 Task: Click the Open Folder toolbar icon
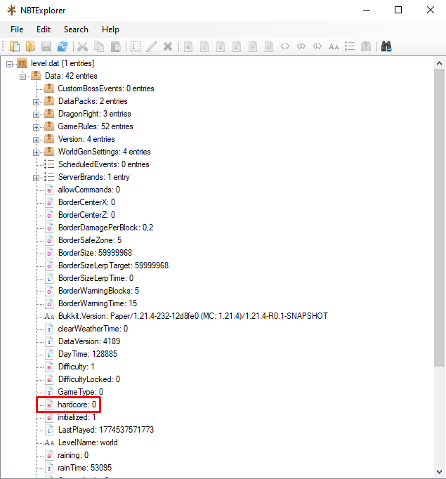coord(30,46)
